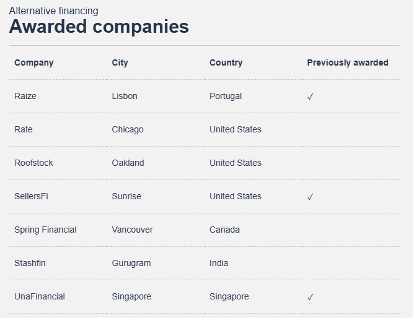Select the SellersFi company name

(31, 196)
